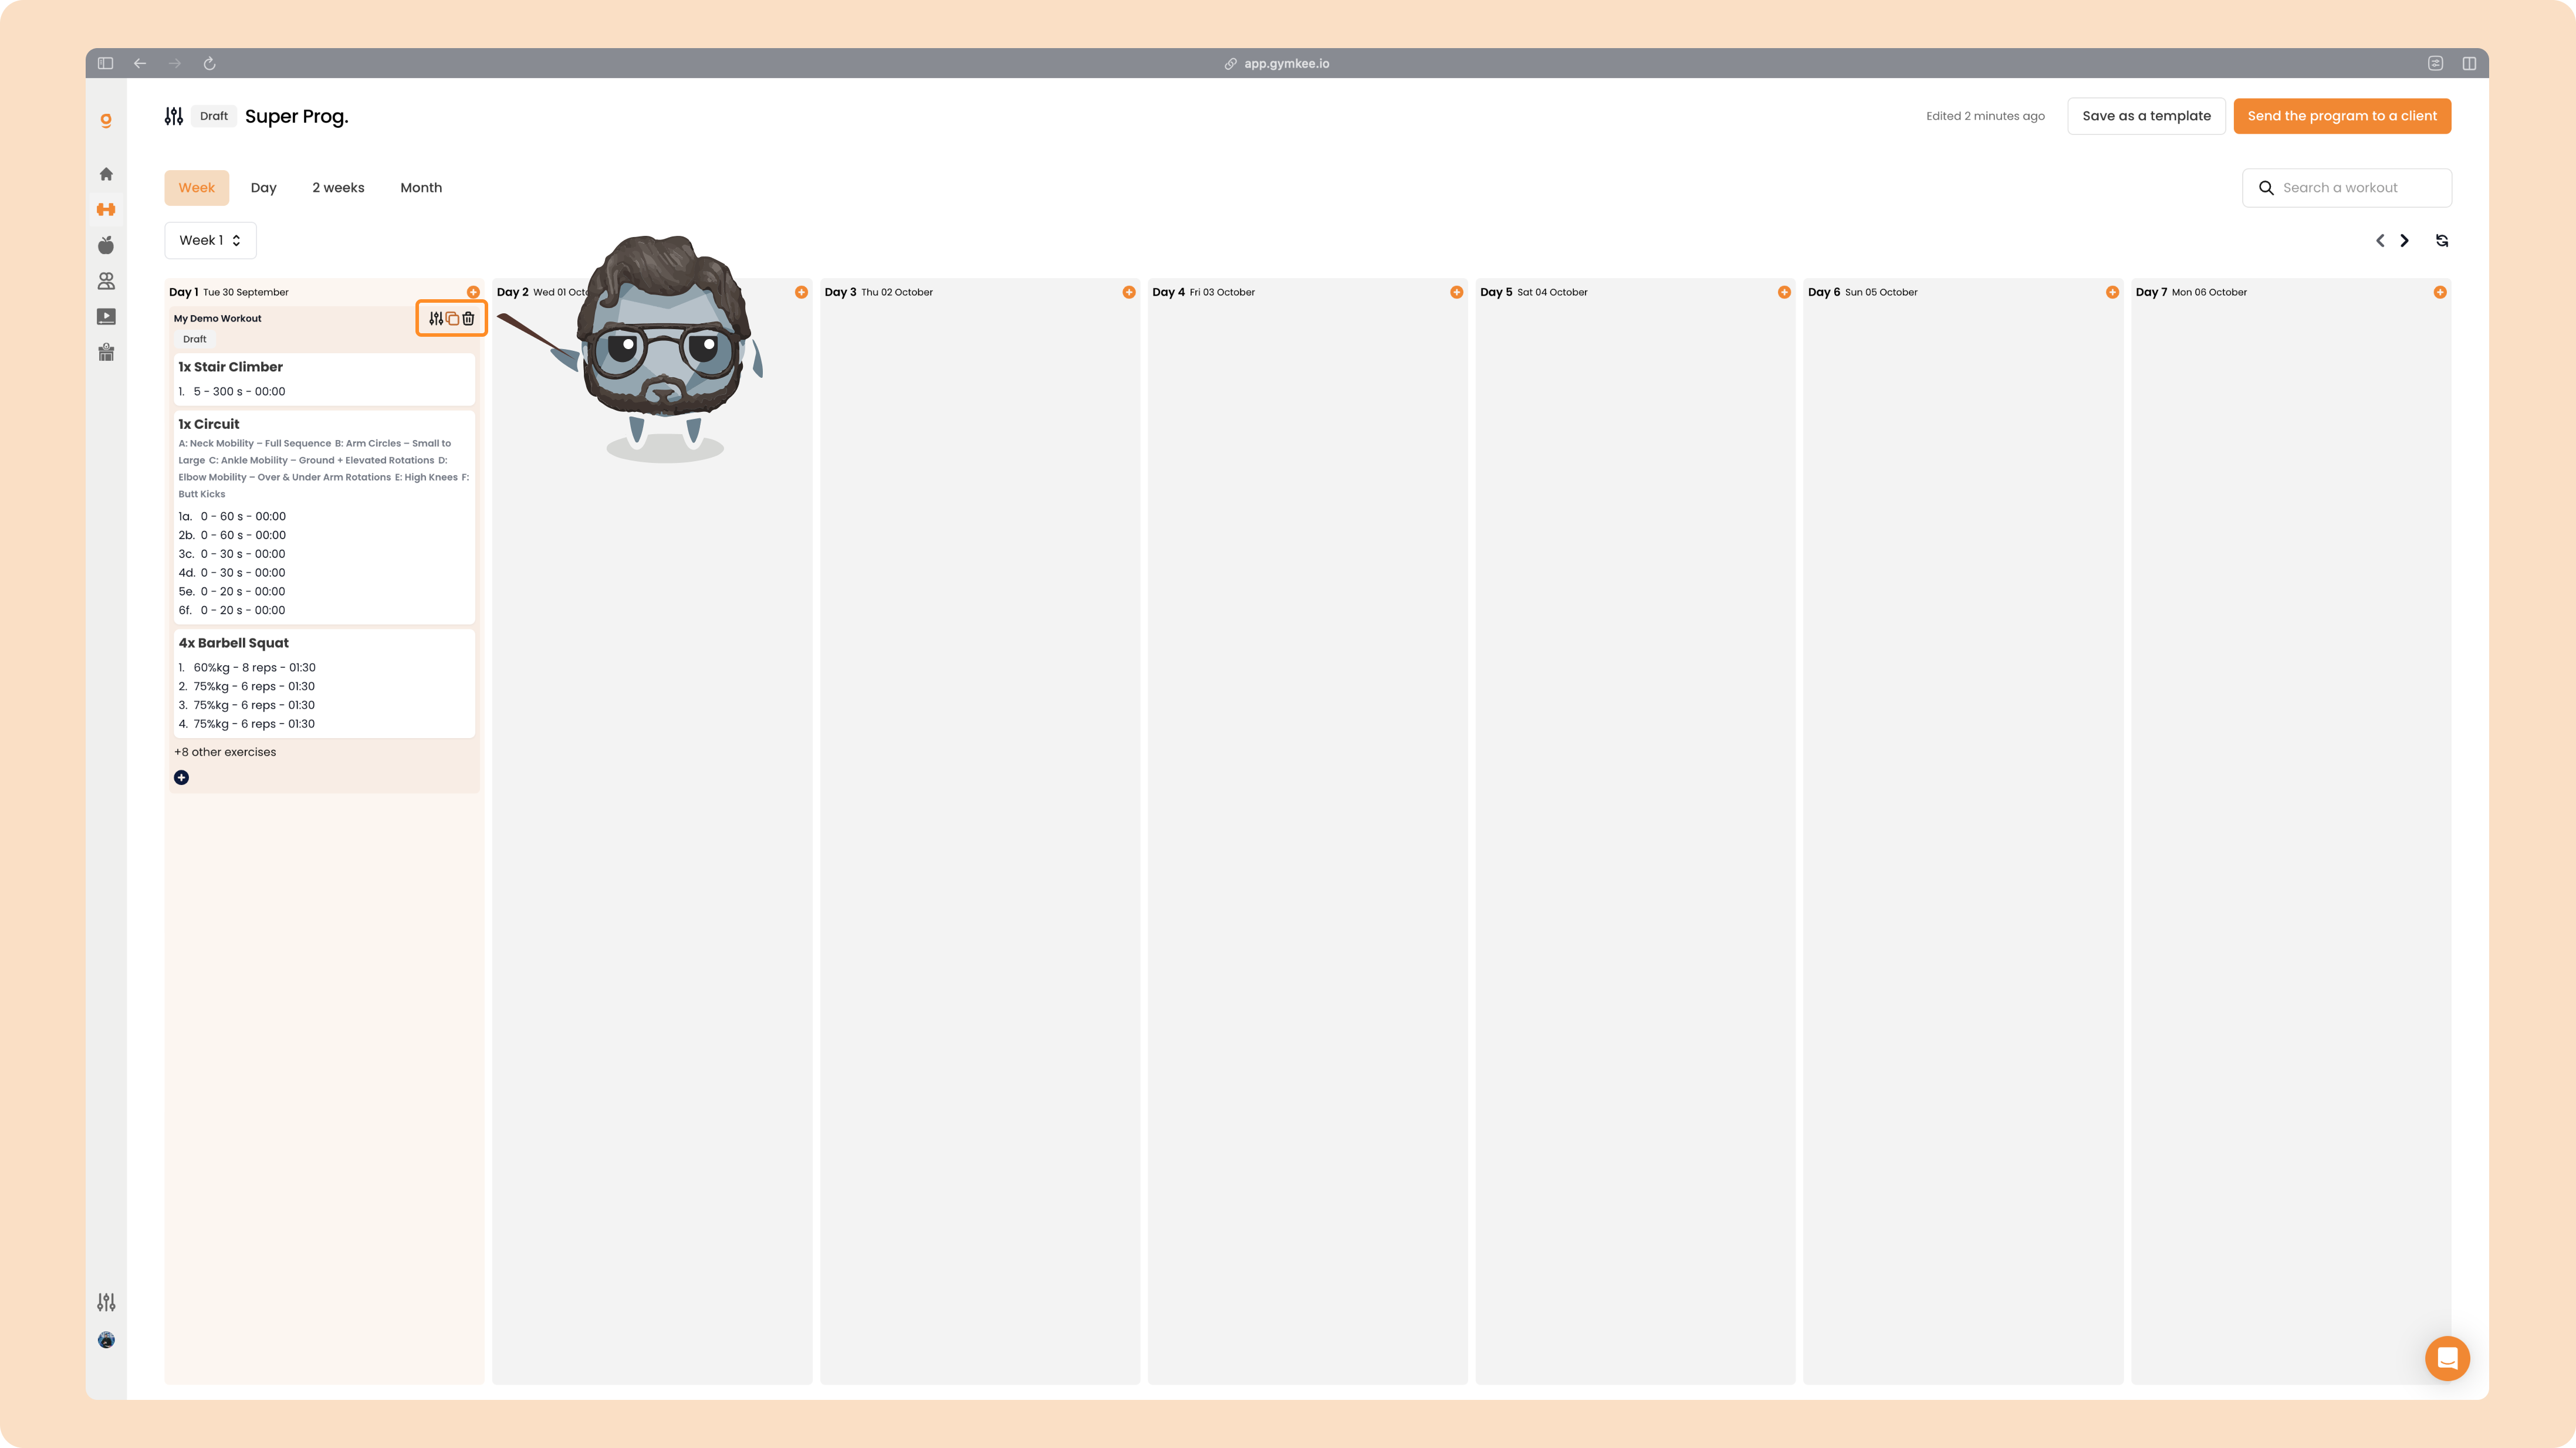Viewport: 2576px width, 1448px height.
Task: Reload the page in browser toolbar
Action: [210, 63]
